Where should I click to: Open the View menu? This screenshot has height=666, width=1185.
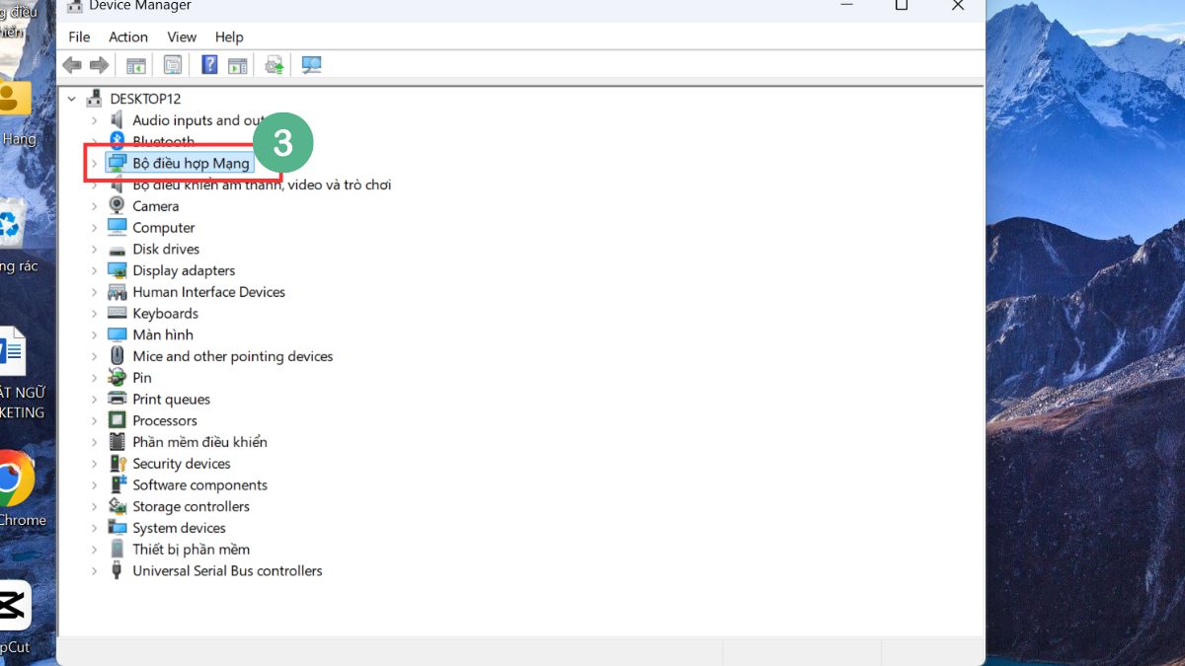[x=182, y=37]
